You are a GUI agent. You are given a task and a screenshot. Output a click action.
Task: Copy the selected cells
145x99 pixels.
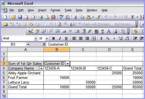[x=82, y=17]
